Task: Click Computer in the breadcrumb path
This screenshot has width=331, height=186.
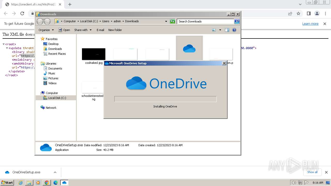Action: 70,21
